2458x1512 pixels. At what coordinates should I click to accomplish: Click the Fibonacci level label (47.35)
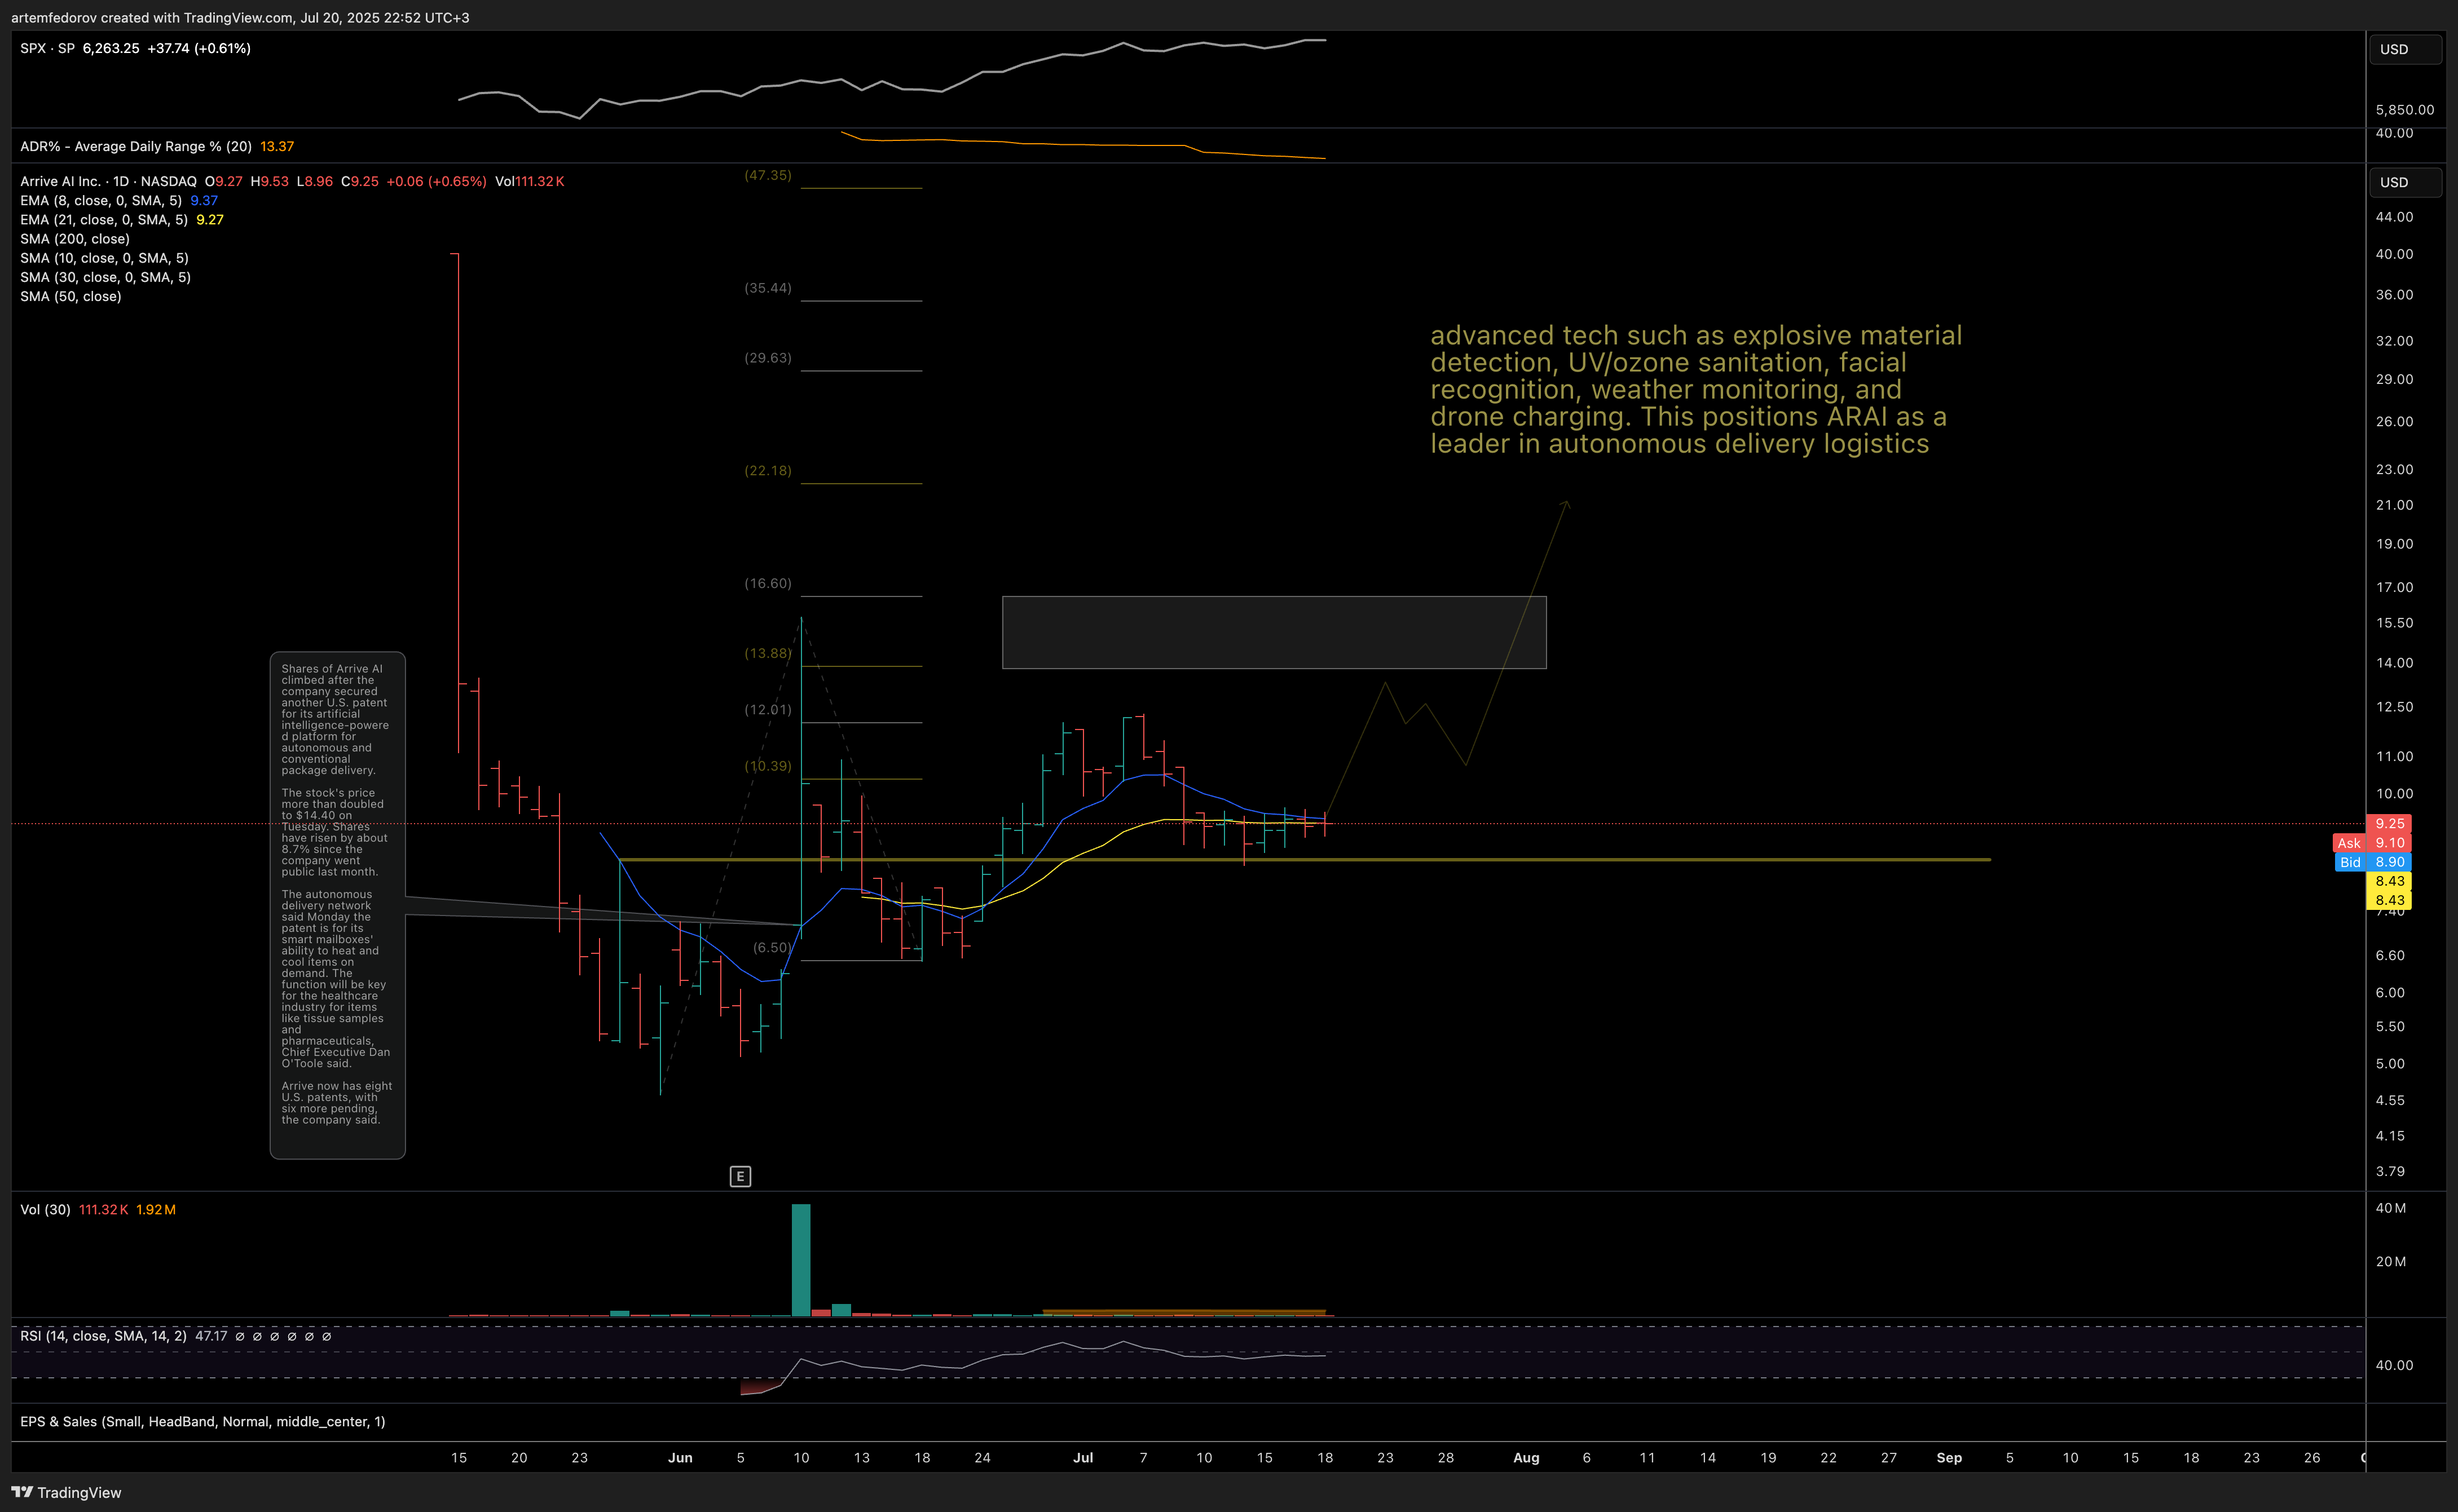click(x=768, y=175)
